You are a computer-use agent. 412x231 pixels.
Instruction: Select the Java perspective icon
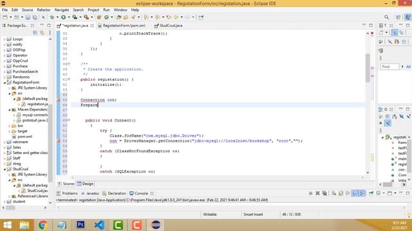[407, 17]
